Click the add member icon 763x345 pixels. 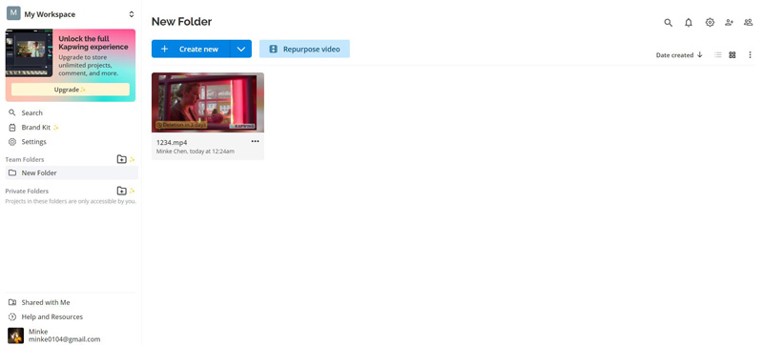pyautogui.click(x=729, y=22)
